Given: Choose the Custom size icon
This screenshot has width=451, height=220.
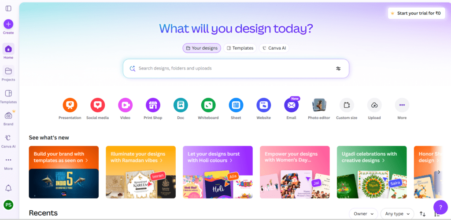Looking at the screenshot, I should [347, 105].
